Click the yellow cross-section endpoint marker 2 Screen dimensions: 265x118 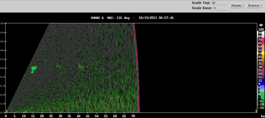pyautogui.click(x=256, y=111)
